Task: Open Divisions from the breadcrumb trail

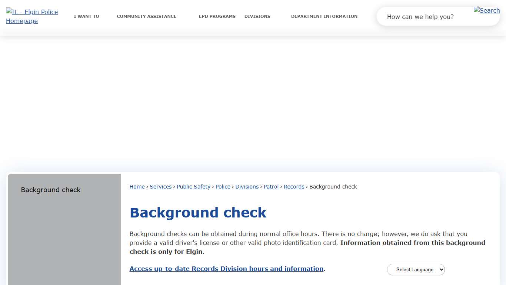Action: pos(247,187)
